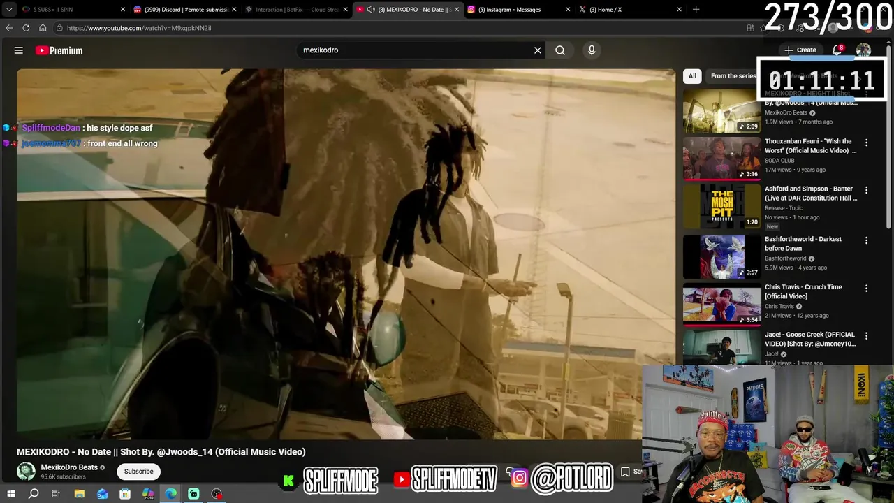Open Bashfortheworld - Darkest before Dawn video
Image resolution: width=894 pixels, height=503 pixels.
pyautogui.click(x=803, y=243)
